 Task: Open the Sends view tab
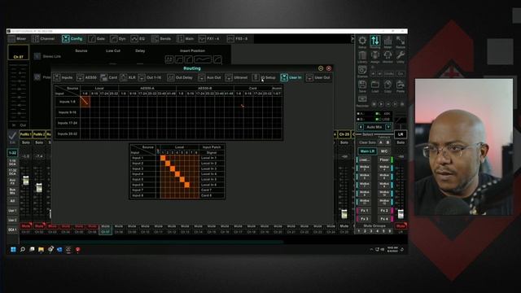161,39
